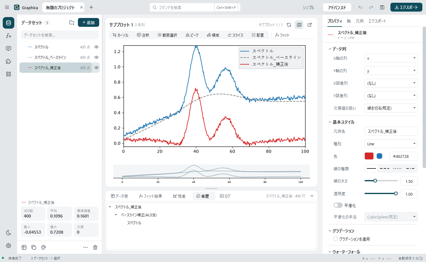Open the データ表 tab
Image resolution: width=426 pixels, height=262 pixels.
tap(120, 196)
